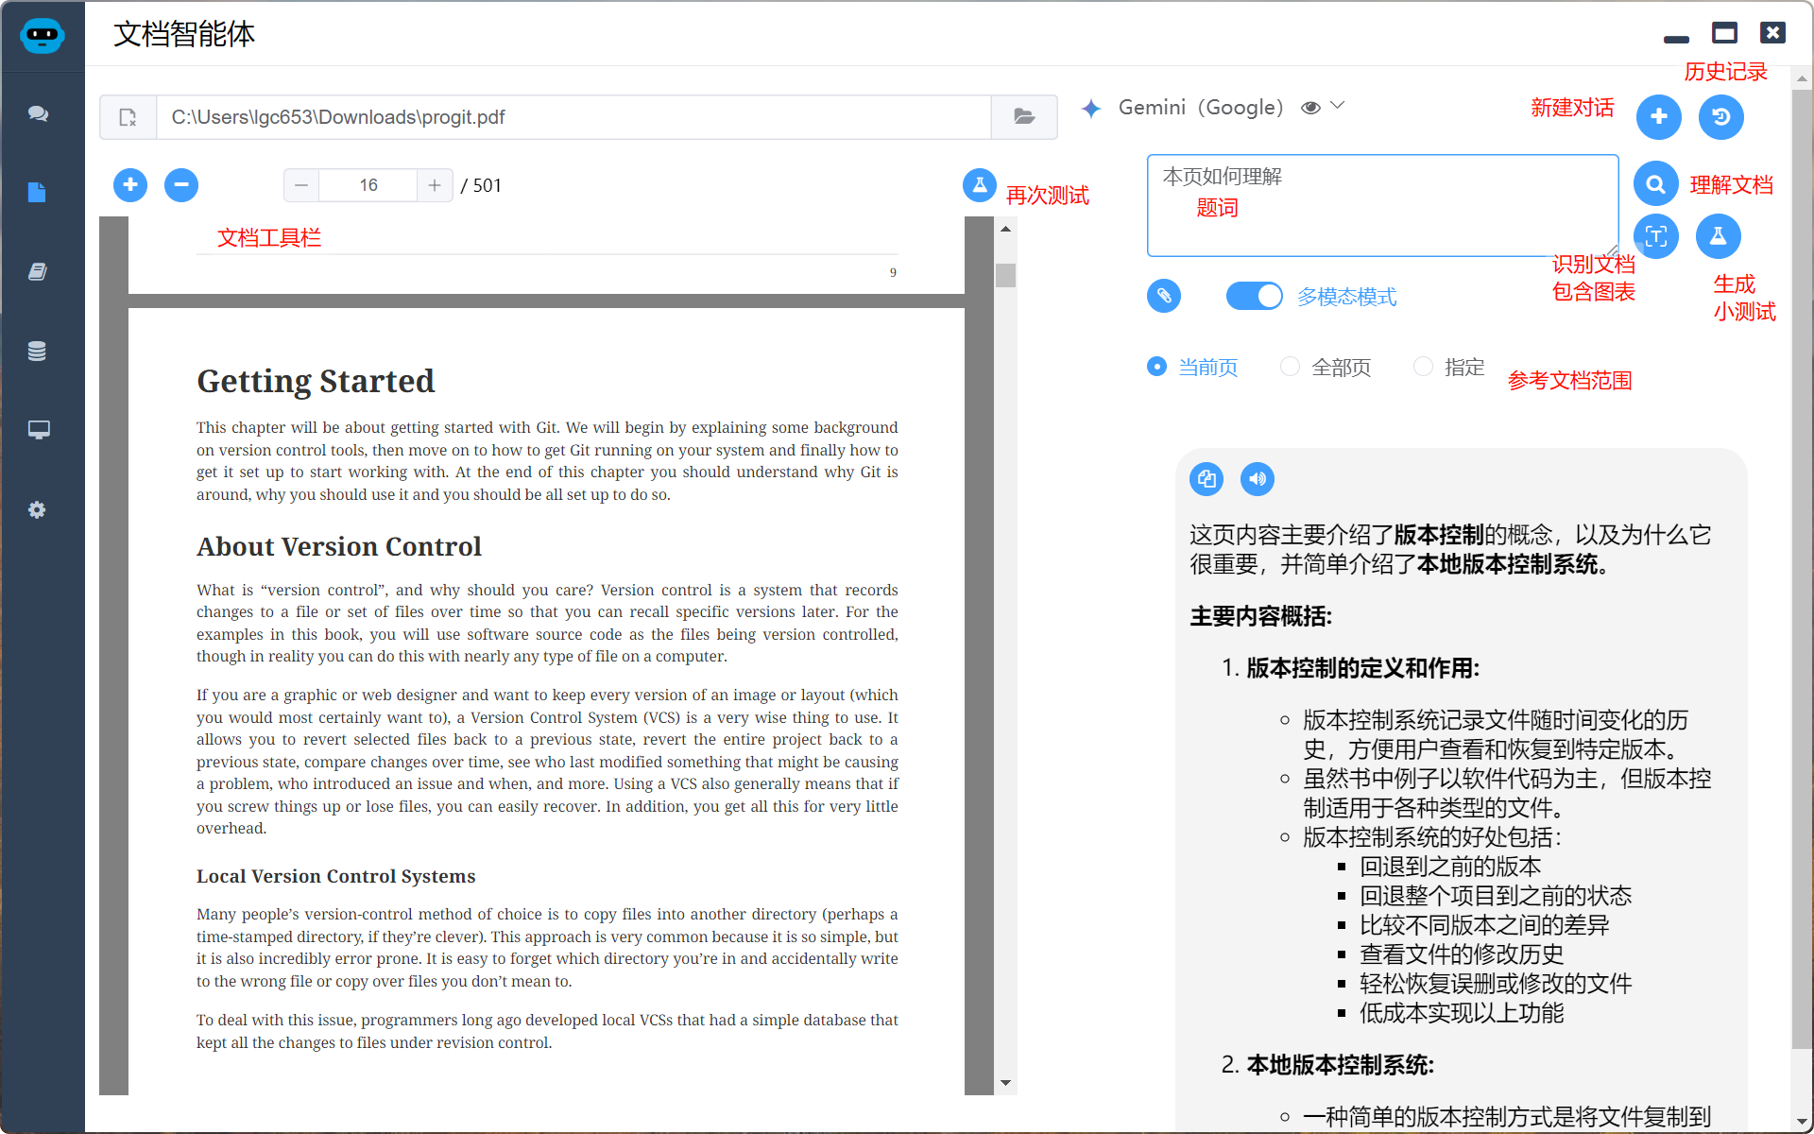Click the Gemini sparkle icon
Viewport: 1814px width, 1134px height.
coord(1091,109)
